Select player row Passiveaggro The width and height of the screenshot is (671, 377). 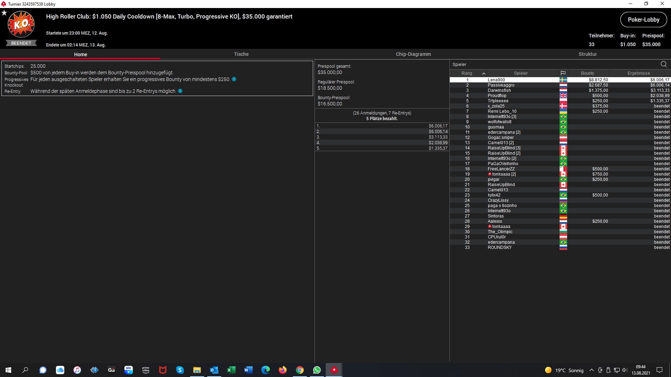click(x=501, y=85)
